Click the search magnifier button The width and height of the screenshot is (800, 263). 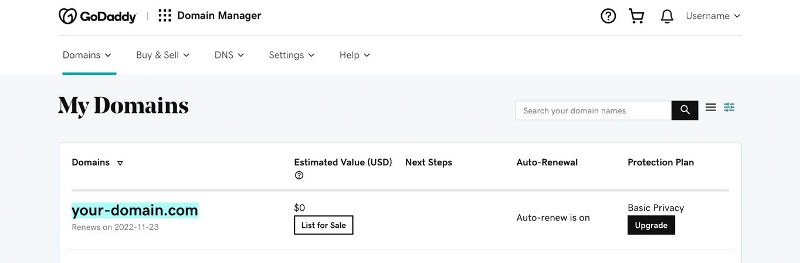[x=685, y=110]
